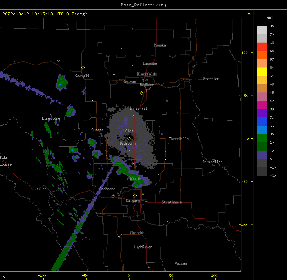287x280 pixels.
Task: Click the yellow diamond marker at Calgary
Action: point(135,196)
